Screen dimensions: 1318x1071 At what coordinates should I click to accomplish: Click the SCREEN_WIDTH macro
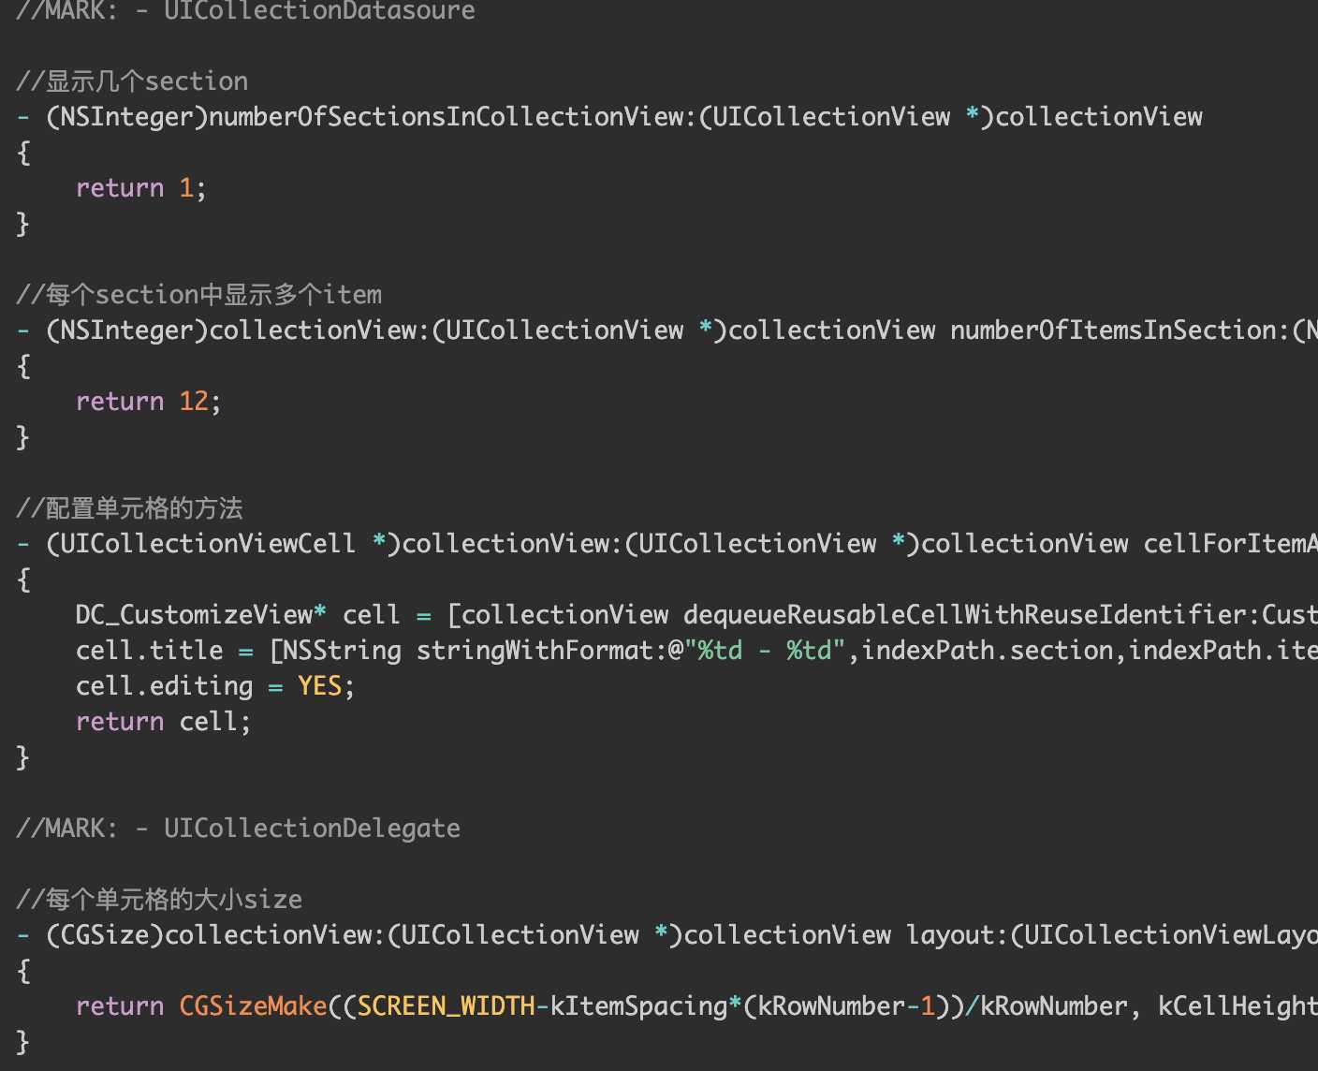447,1006
